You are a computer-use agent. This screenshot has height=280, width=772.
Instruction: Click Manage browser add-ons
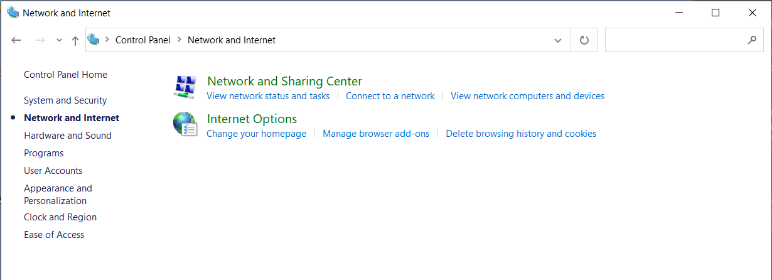tap(376, 134)
